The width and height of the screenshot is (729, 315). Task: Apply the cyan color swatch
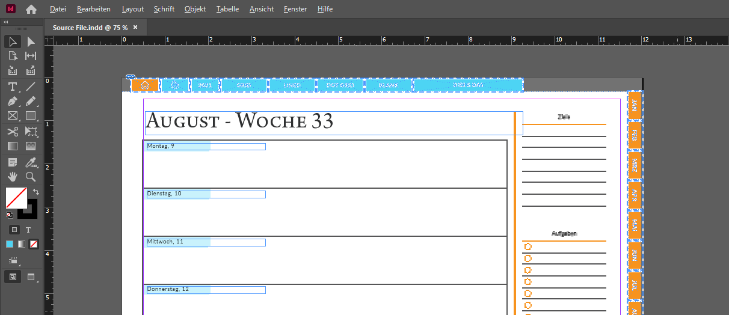(10, 244)
